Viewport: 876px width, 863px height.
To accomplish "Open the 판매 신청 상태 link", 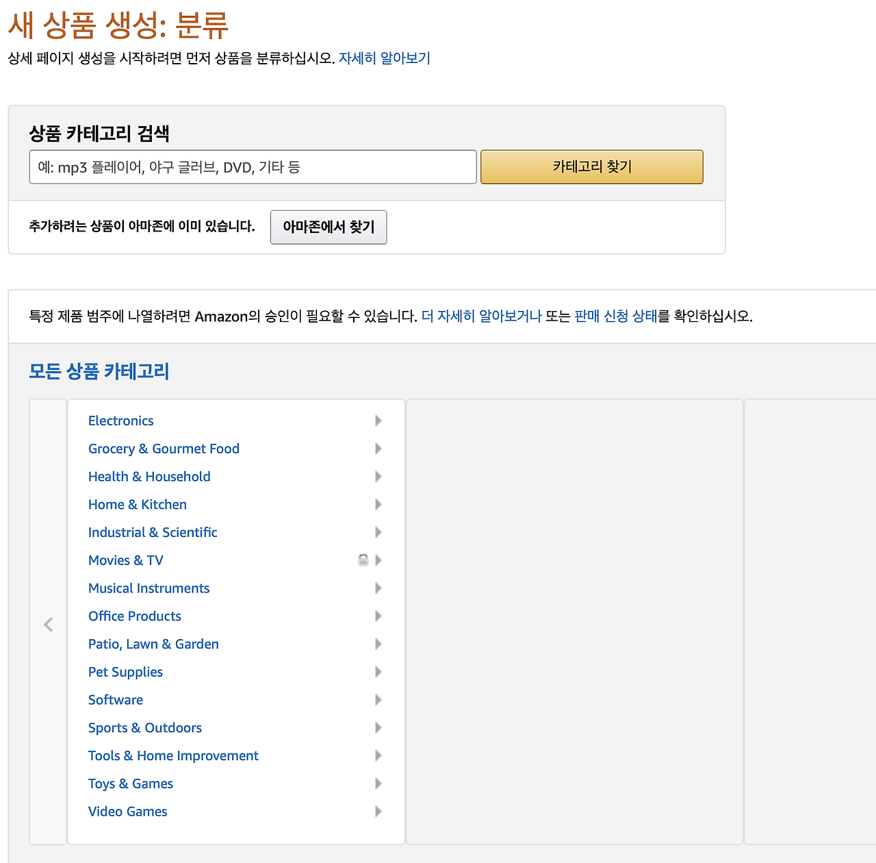I will tap(616, 316).
